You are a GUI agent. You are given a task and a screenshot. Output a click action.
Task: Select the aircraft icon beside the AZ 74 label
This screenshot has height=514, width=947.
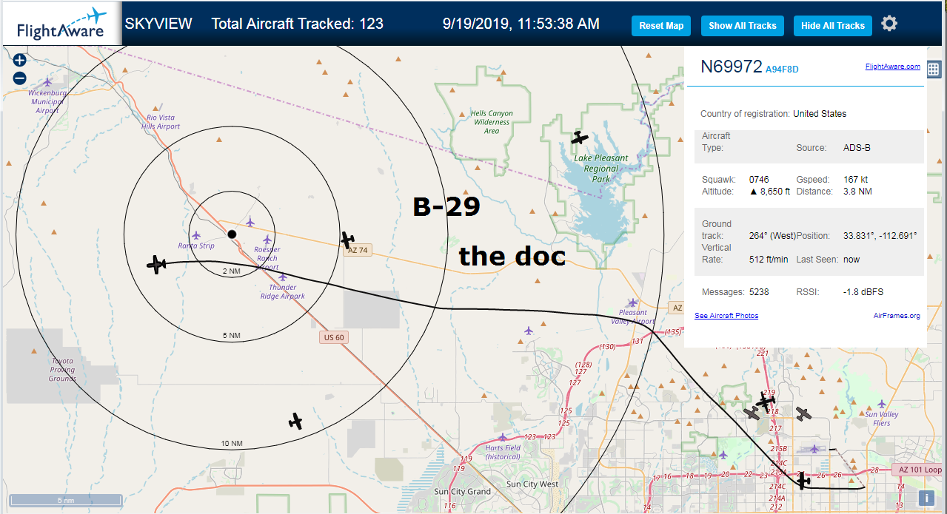pos(347,240)
